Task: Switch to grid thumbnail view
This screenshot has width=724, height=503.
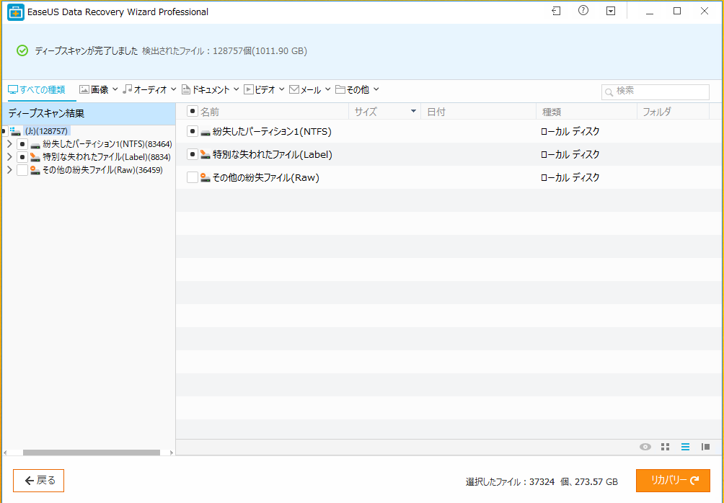Action: [x=666, y=447]
